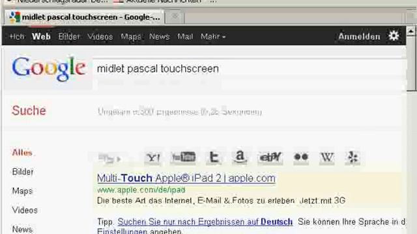This screenshot has height=234, width=417.
Task: Open the Yahoo icon in the search-engine row
Action: point(153,157)
